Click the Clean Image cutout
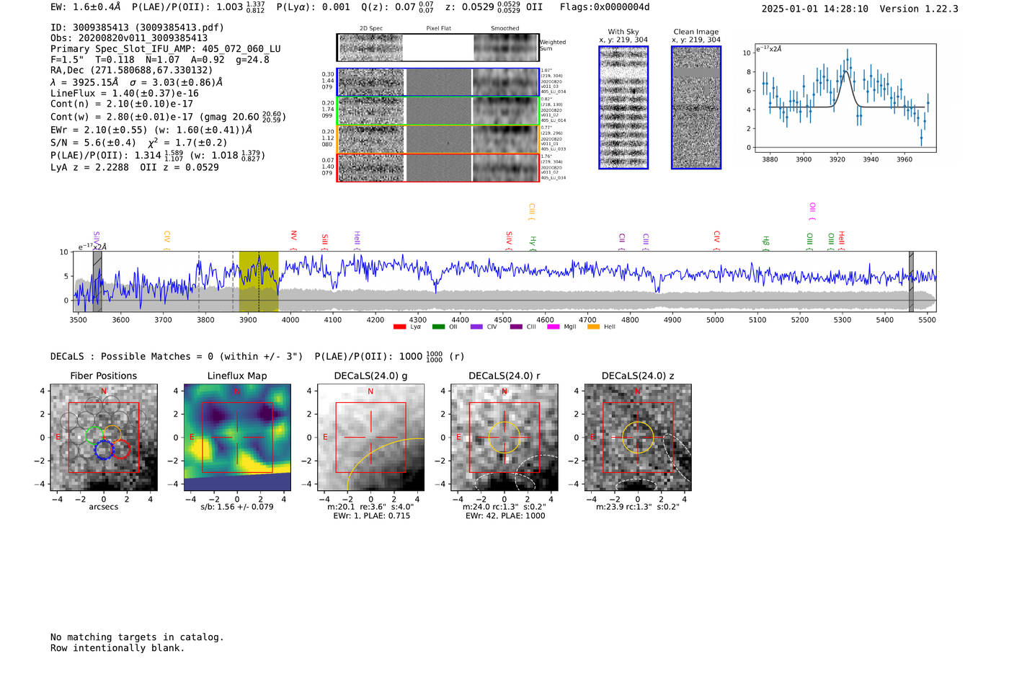 (x=696, y=107)
